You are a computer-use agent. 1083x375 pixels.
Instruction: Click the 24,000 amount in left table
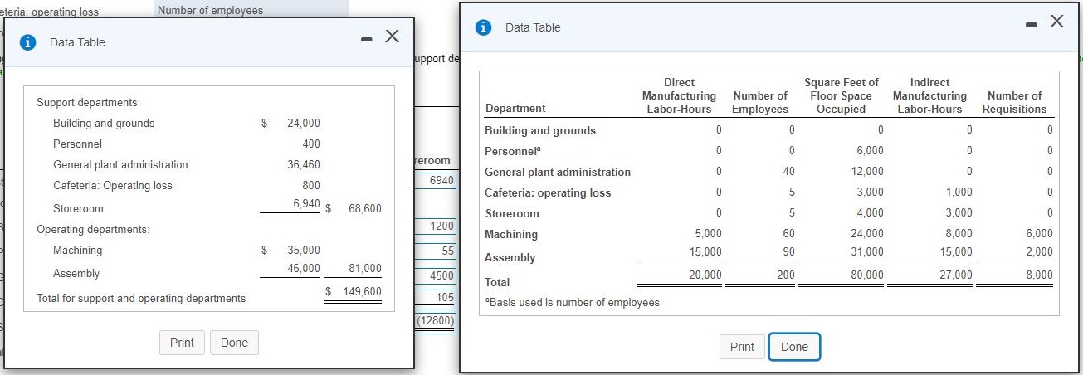(304, 123)
